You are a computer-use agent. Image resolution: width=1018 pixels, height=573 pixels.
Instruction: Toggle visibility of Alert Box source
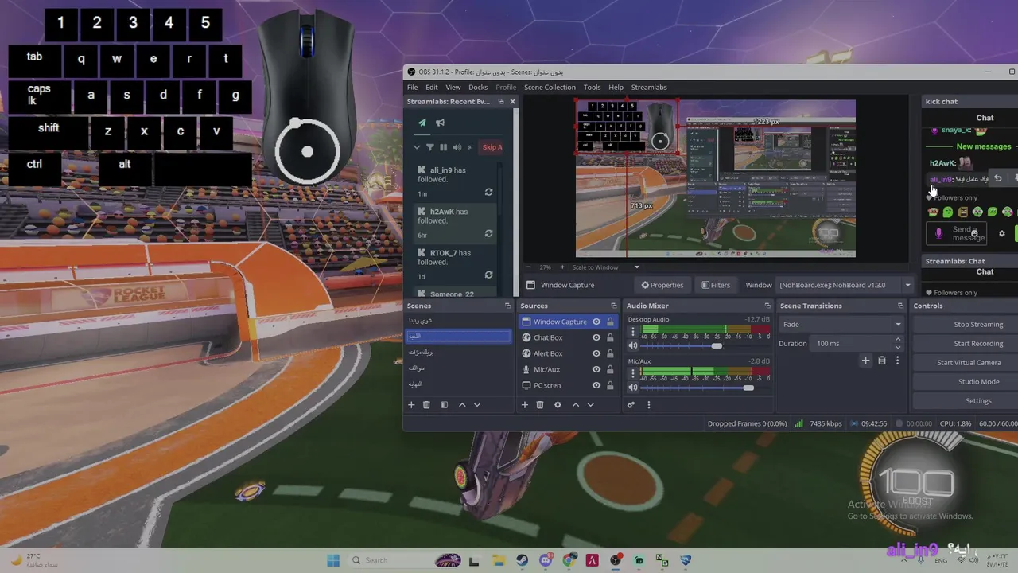[596, 353]
